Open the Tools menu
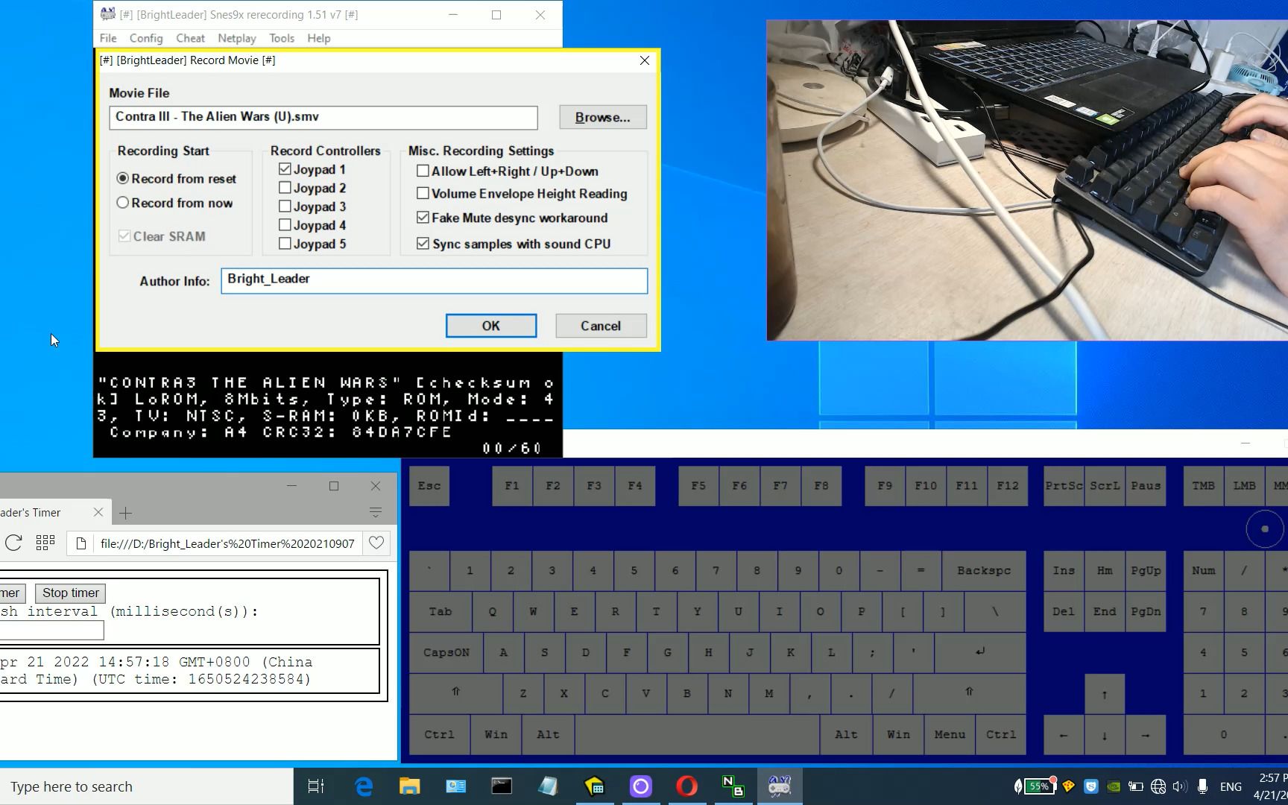Image resolution: width=1288 pixels, height=805 pixels. [282, 38]
